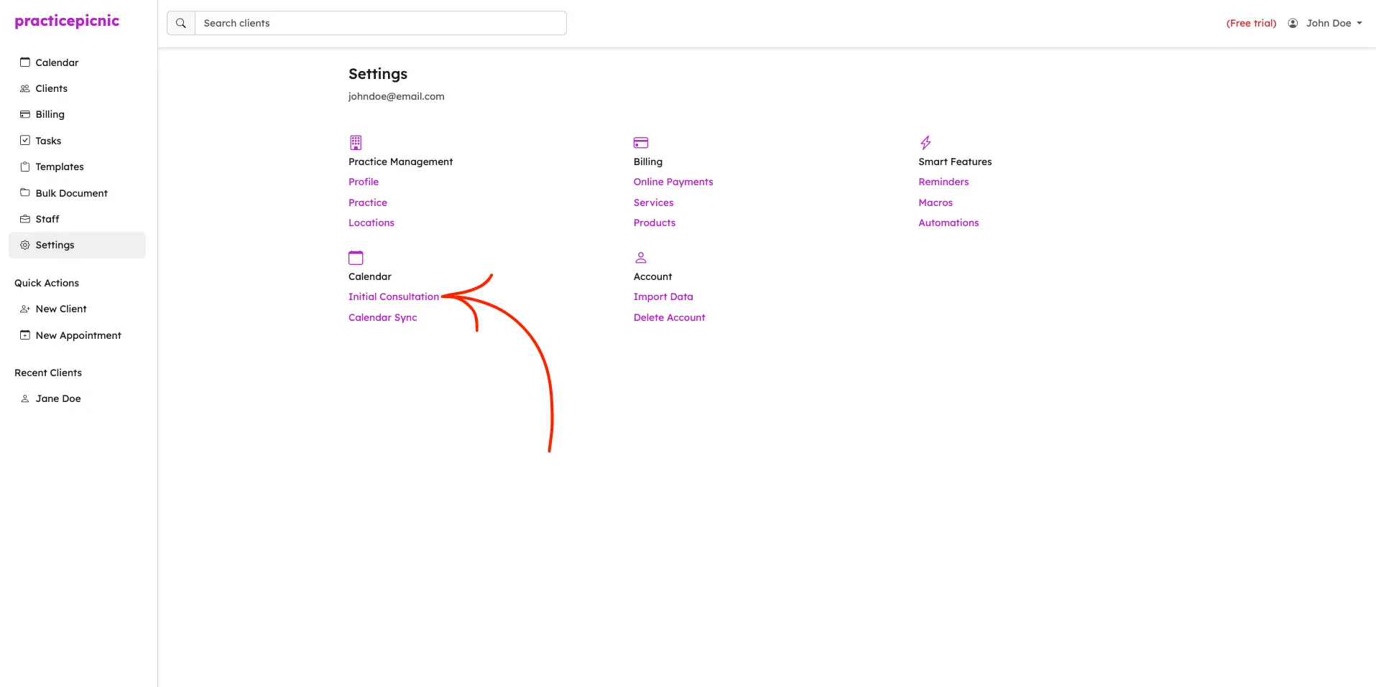
Task: Open Billing in the sidebar menu
Action: point(77,114)
